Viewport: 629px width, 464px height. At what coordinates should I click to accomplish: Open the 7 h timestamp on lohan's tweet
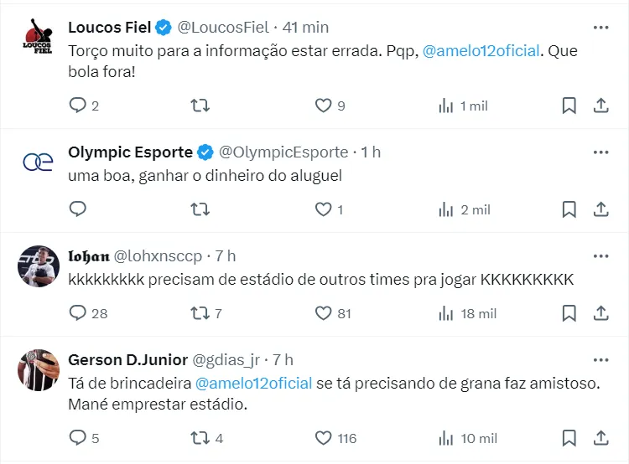[225, 255]
